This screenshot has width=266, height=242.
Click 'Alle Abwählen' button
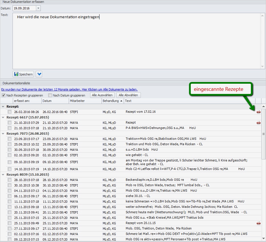click(128, 95)
